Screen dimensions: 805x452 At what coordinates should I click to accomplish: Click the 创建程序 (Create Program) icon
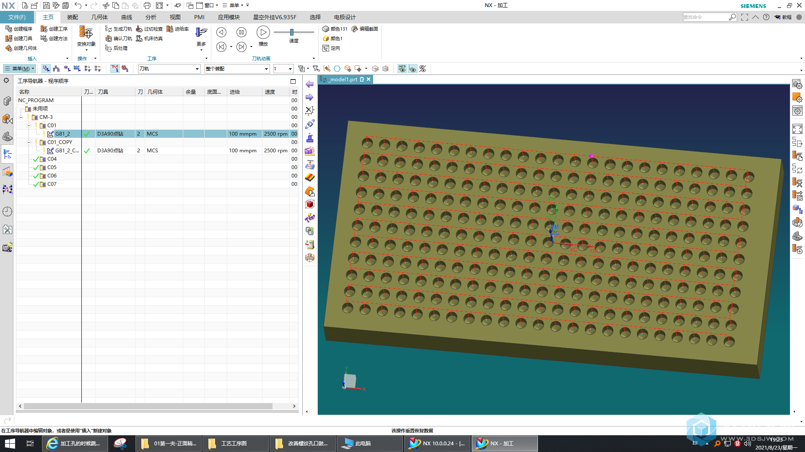coord(9,29)
